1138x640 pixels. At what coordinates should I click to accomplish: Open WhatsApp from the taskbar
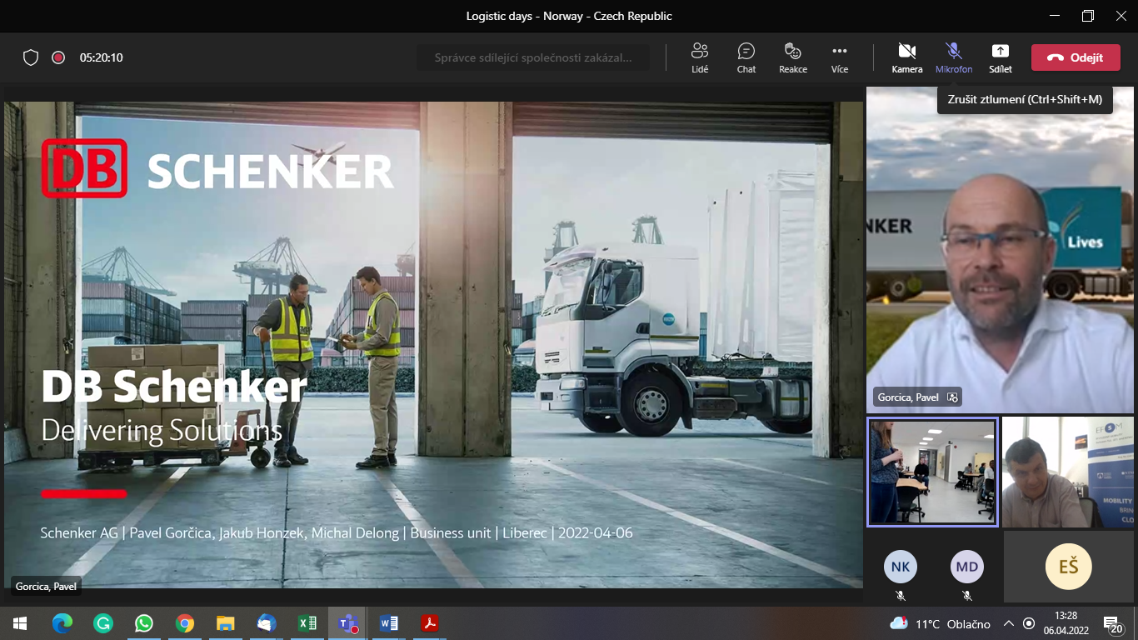click(144, 622)
